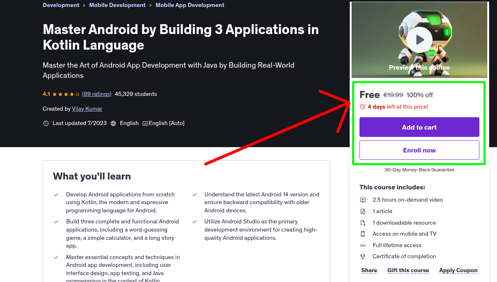Click the Last updated 7/2023 text
The image size is (497, 282).
[80, 123]
